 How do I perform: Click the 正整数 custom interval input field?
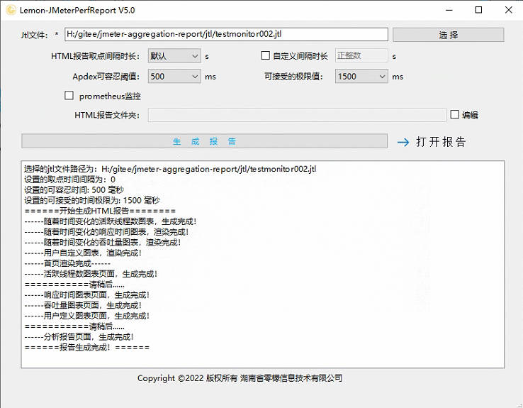pyautogui.click(x=361, y=55)
